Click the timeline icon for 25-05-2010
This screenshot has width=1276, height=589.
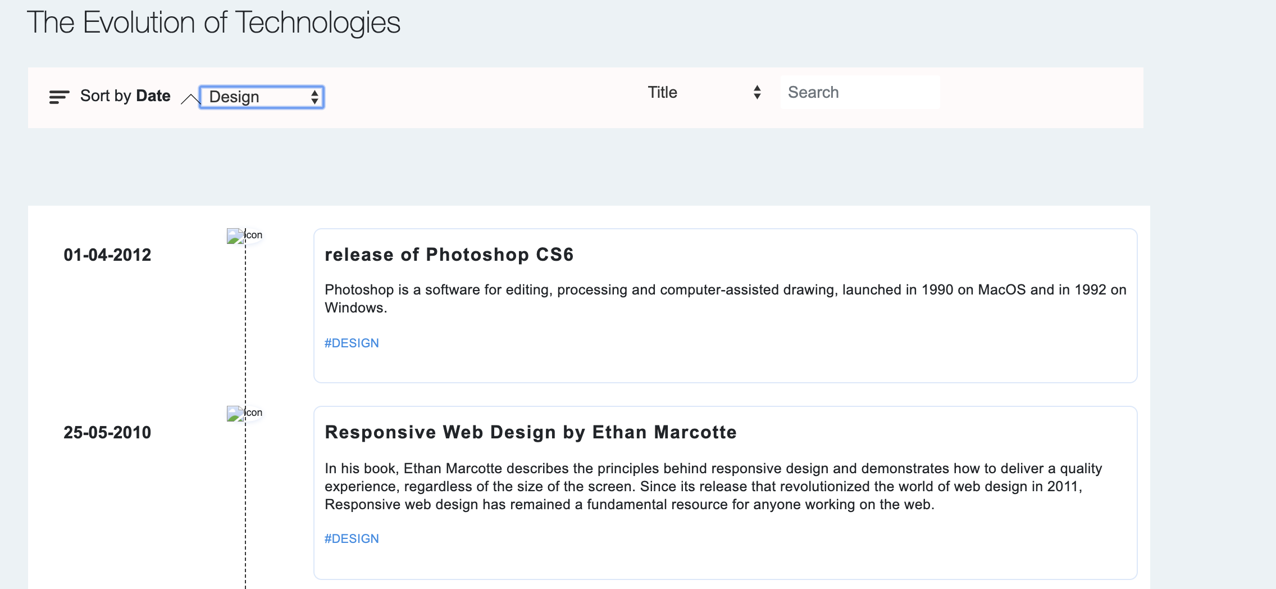[244, 413]
